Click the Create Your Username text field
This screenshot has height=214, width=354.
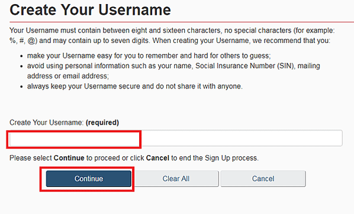click(x=176, y=139)
